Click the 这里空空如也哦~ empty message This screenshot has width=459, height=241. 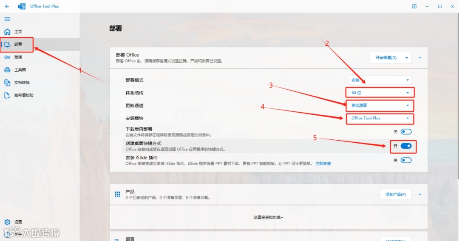point(269,217)
